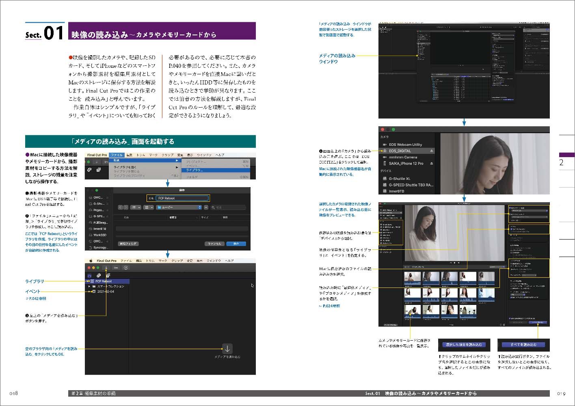Open the ムービー location dropdown
This screenshot has height=406, width=575.
point(179,207)
